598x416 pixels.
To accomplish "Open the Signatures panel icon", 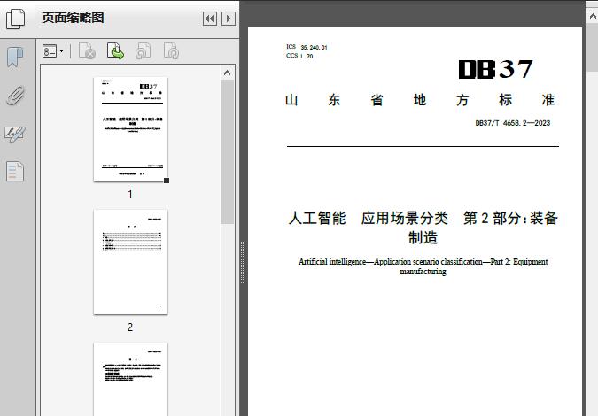I will coord(15,134).
